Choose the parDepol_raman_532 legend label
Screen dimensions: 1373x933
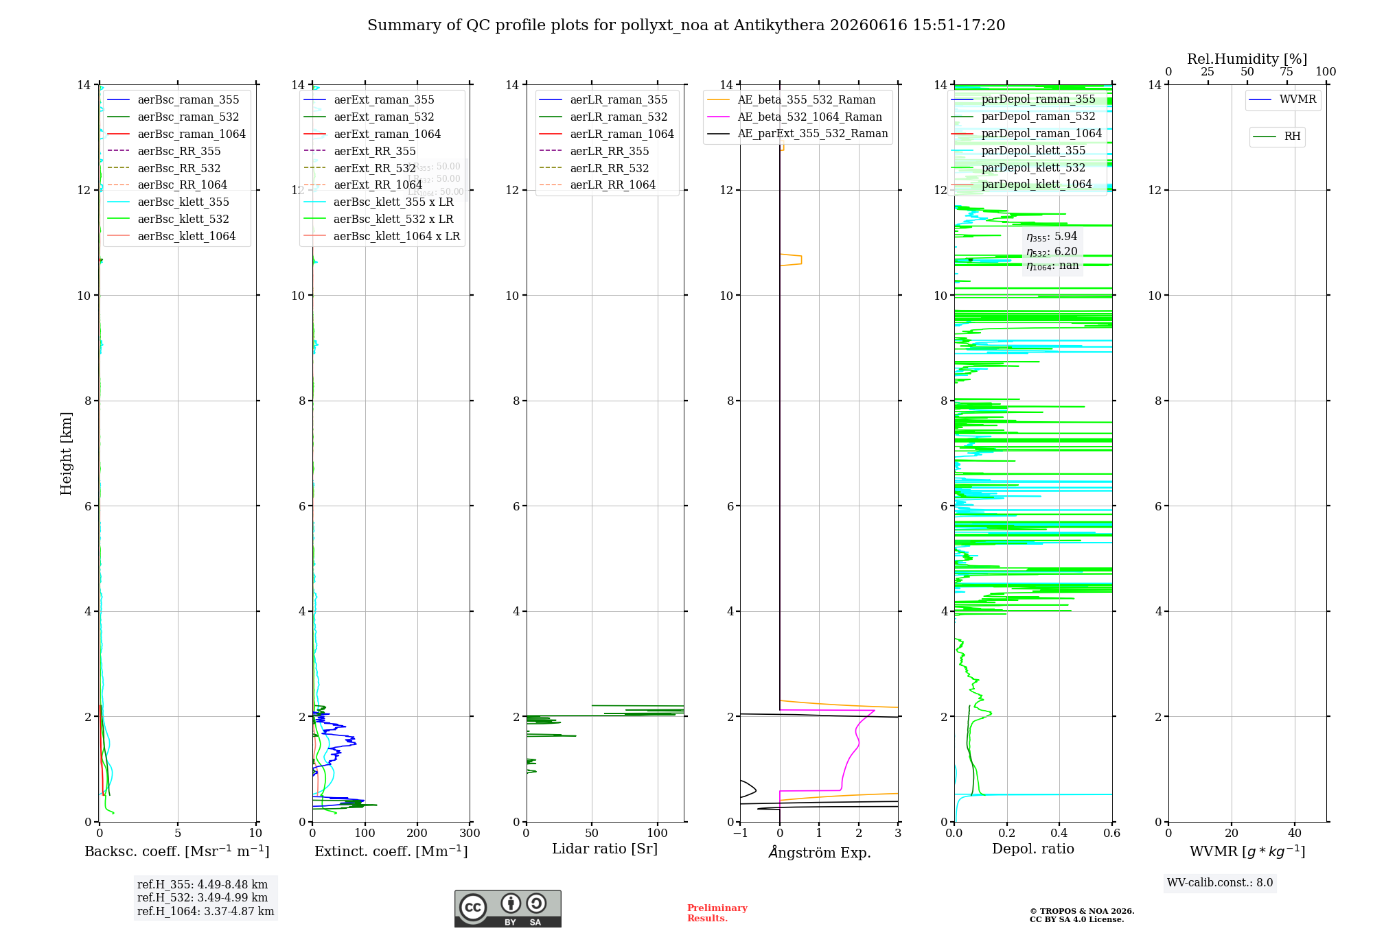pos(1038,117)
